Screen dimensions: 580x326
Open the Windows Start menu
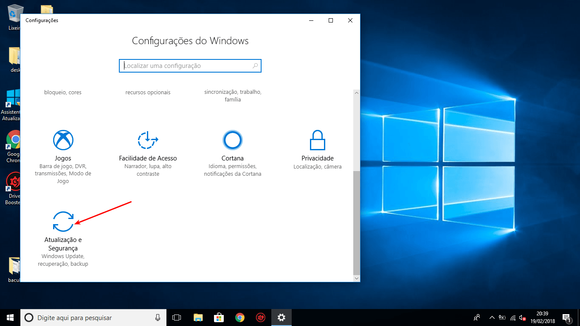[10, 318]
